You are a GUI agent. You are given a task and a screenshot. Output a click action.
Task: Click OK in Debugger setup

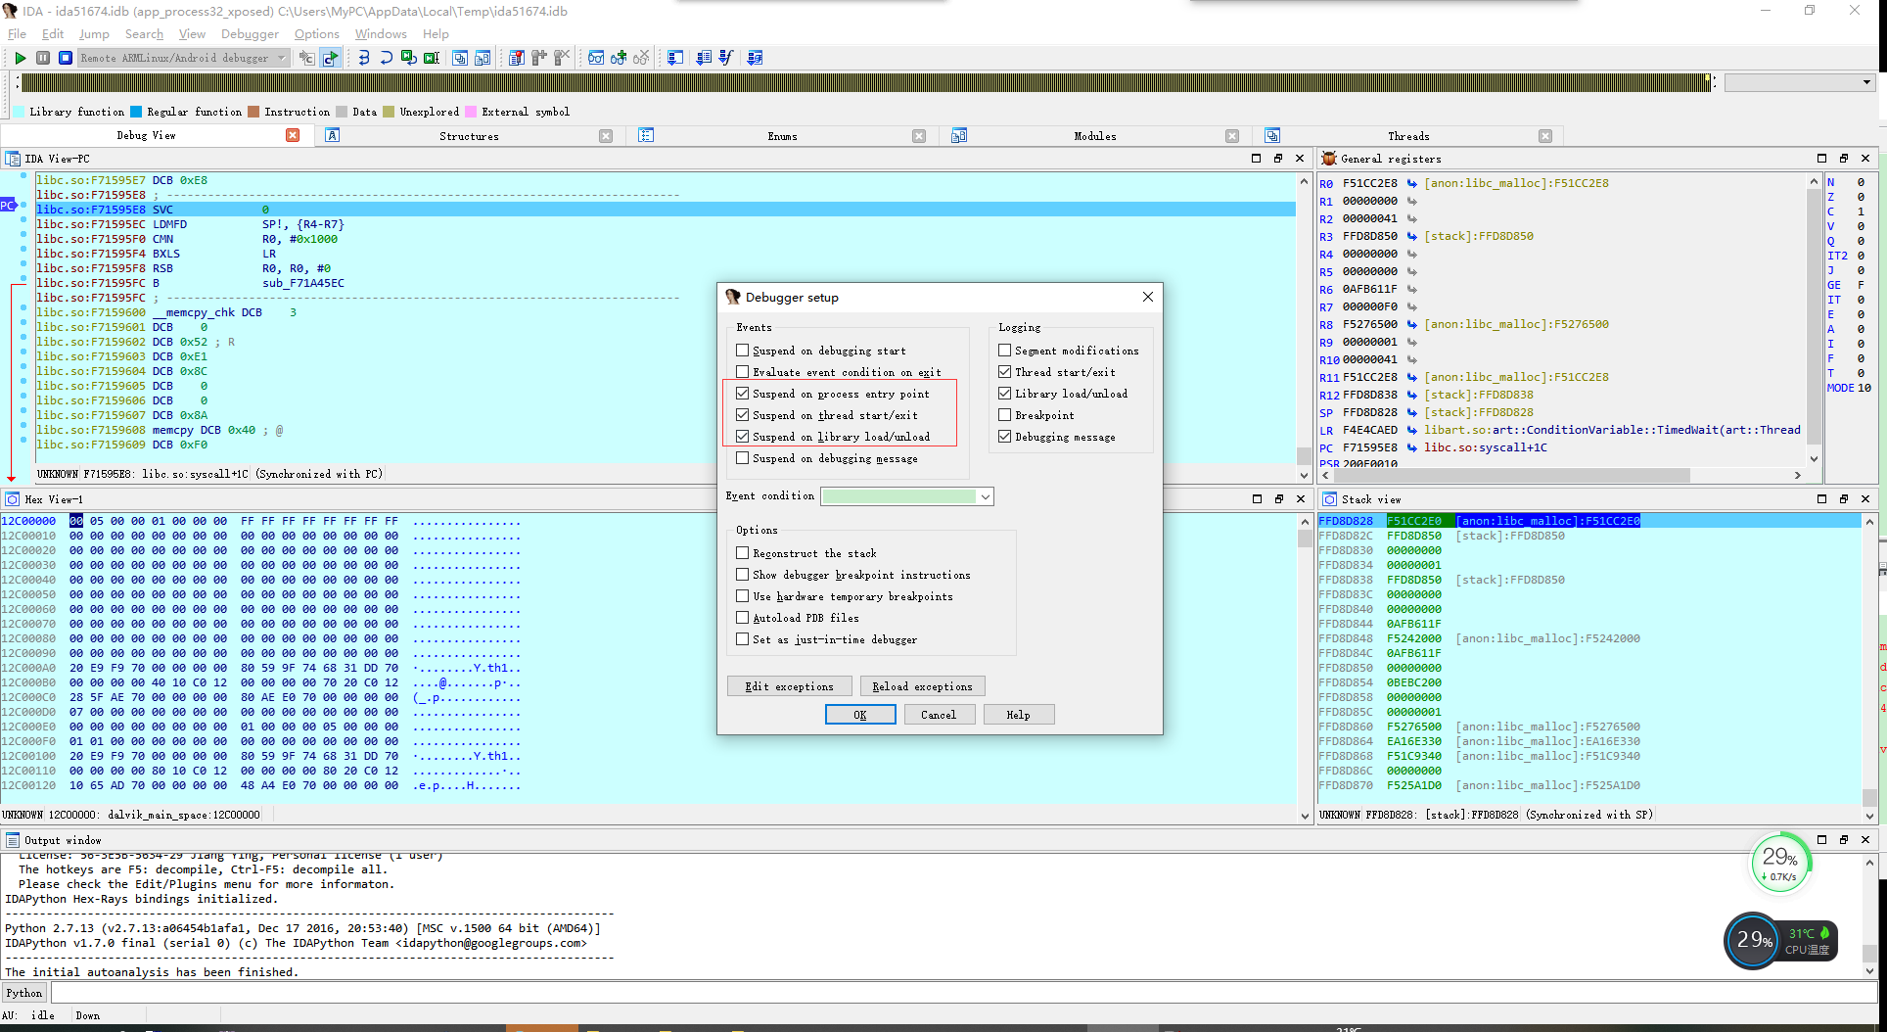(860, 715)
